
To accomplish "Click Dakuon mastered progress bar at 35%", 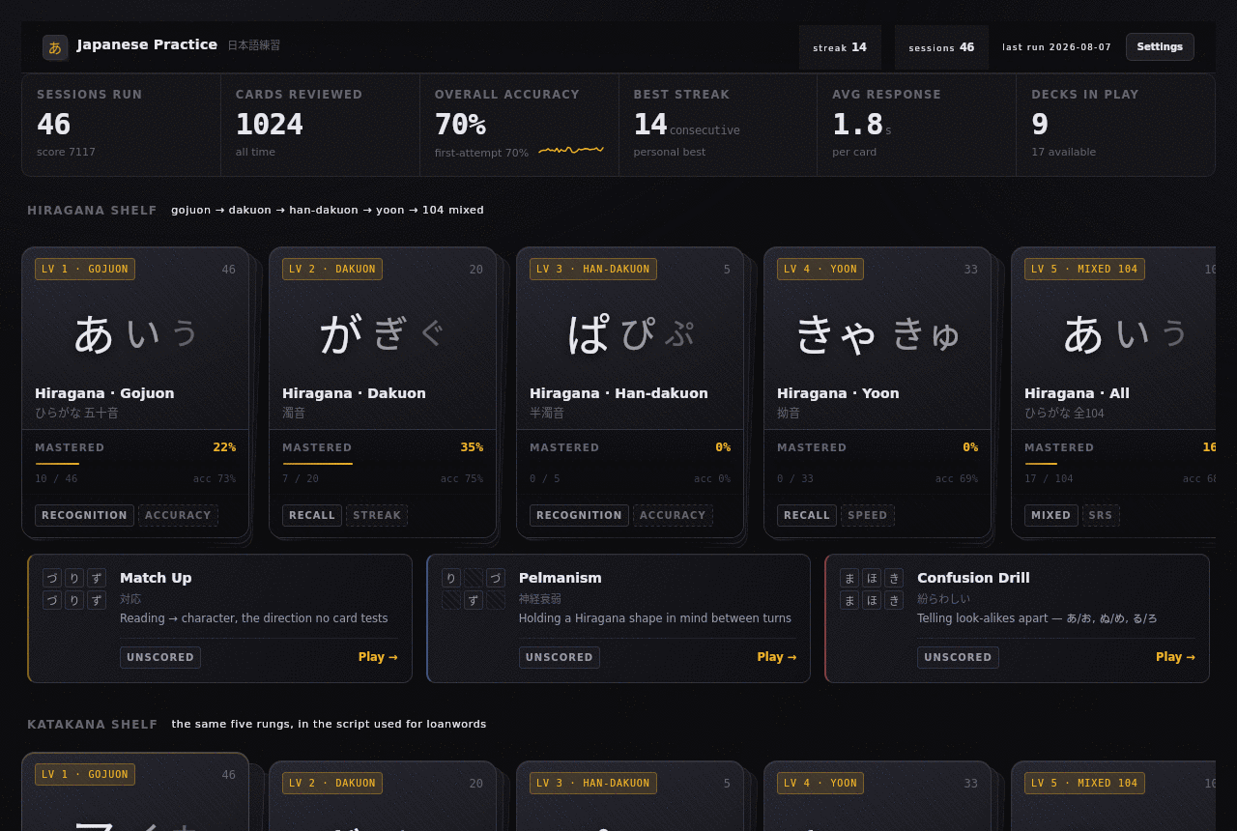I will (383, 464).
